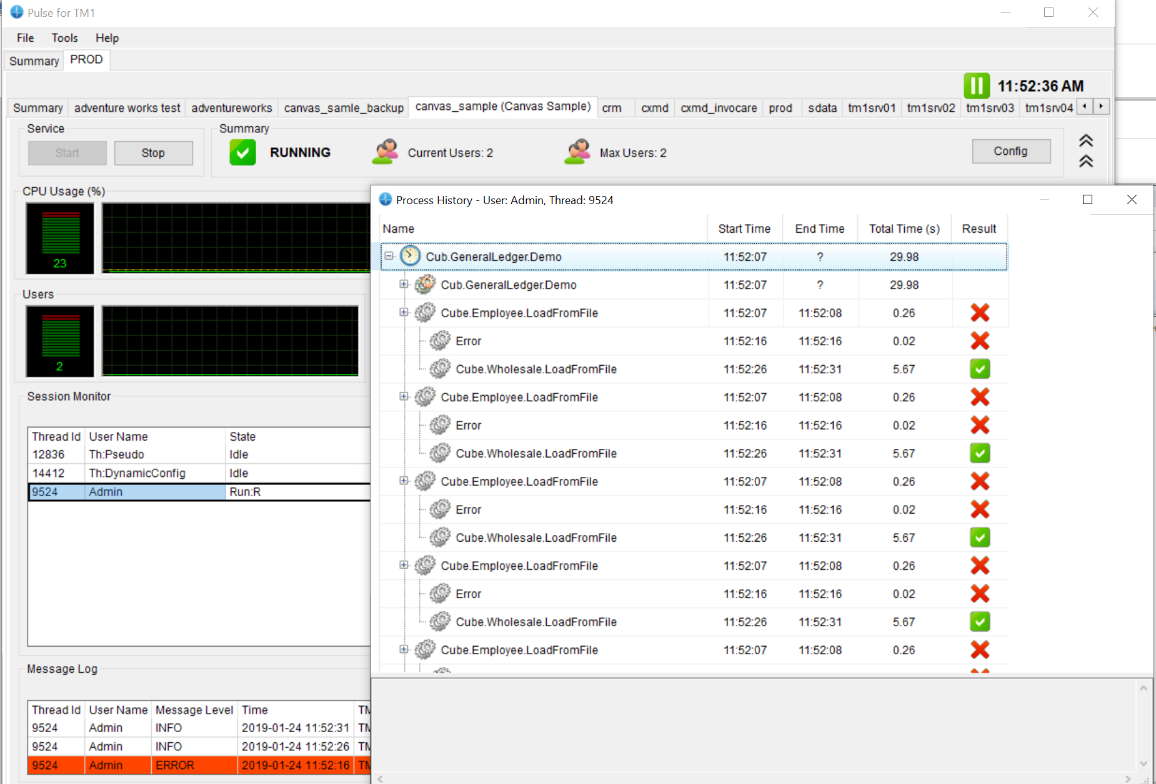
Task: Toggle the green pause indicator near the clock
Action: click(x=977, y=86)
